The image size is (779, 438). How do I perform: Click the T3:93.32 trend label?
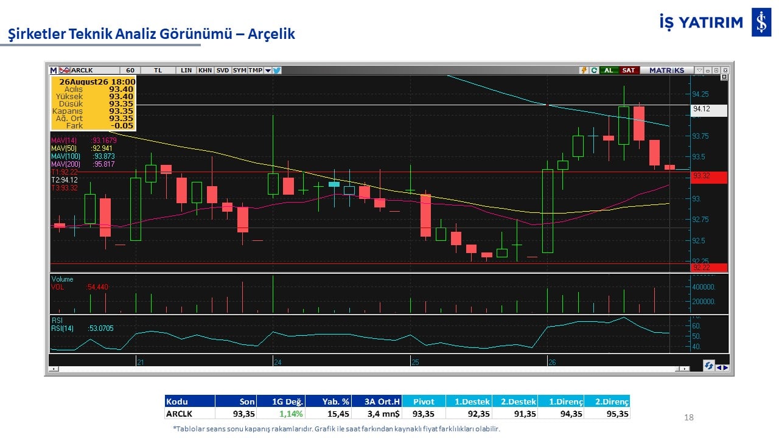(65, 188)
